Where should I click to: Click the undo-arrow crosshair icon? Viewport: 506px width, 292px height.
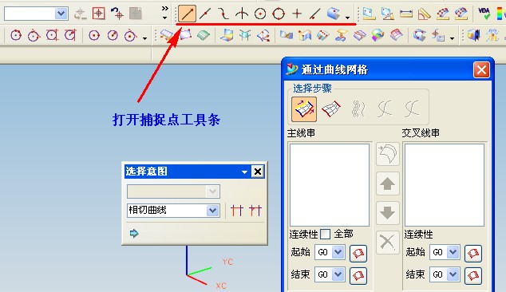117,14
